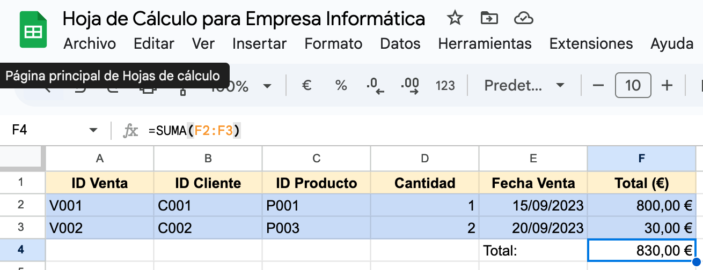Check the cloud save status icon
The width and height of the screenshot is (703, 270).
523,19
